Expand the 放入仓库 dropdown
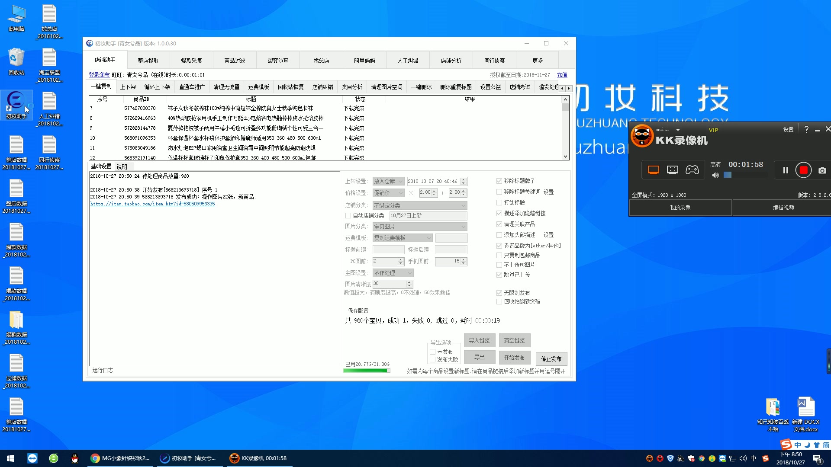831x467 pixels. [388, 181]
